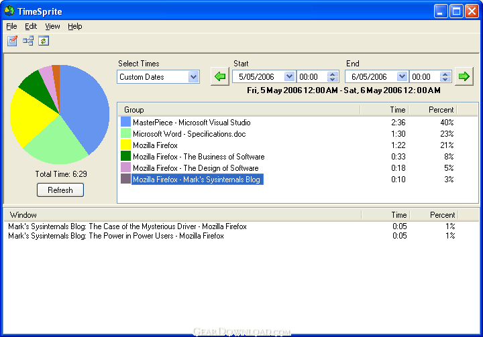483x337 pixels.
Task: Open the View menu
Action: point(52,27)
